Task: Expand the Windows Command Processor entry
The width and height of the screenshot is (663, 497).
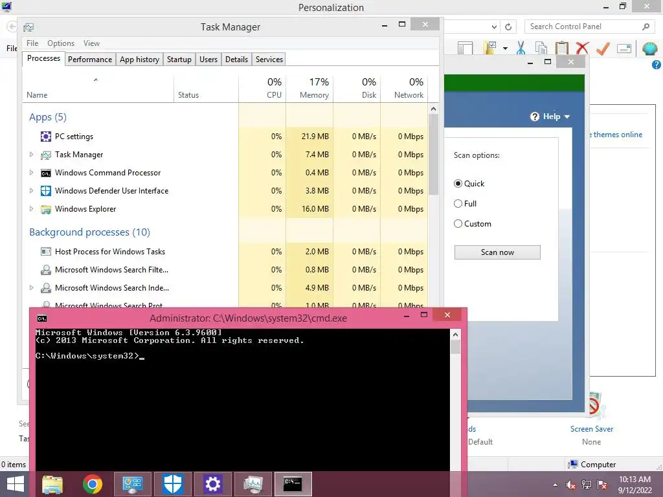Action: (x=31, y=173)
